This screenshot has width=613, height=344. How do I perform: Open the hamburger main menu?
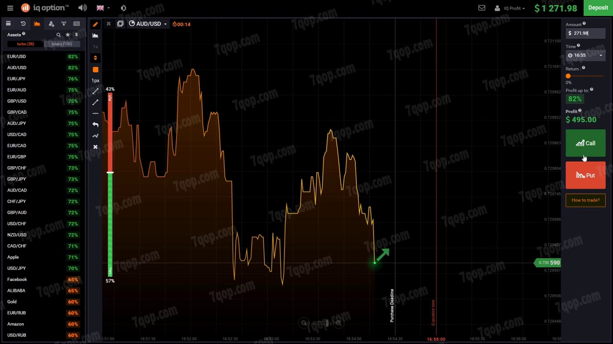[x=10, y=8]
